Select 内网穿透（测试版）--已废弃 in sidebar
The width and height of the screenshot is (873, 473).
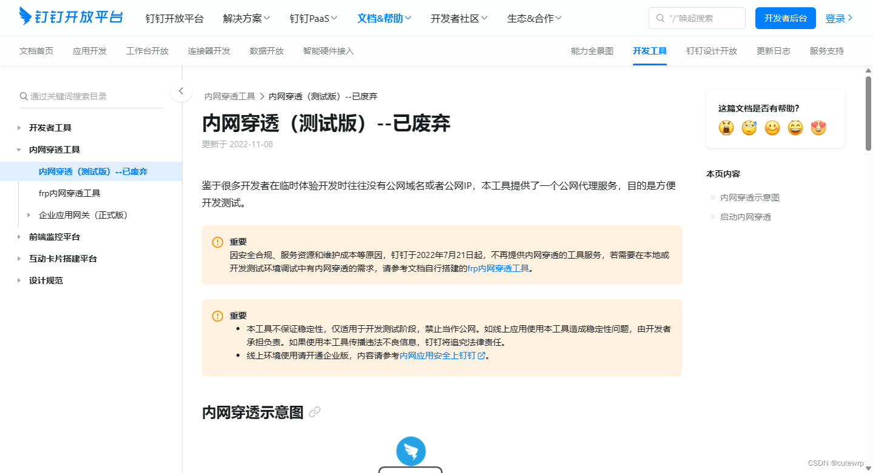click(x=91, y=171)
